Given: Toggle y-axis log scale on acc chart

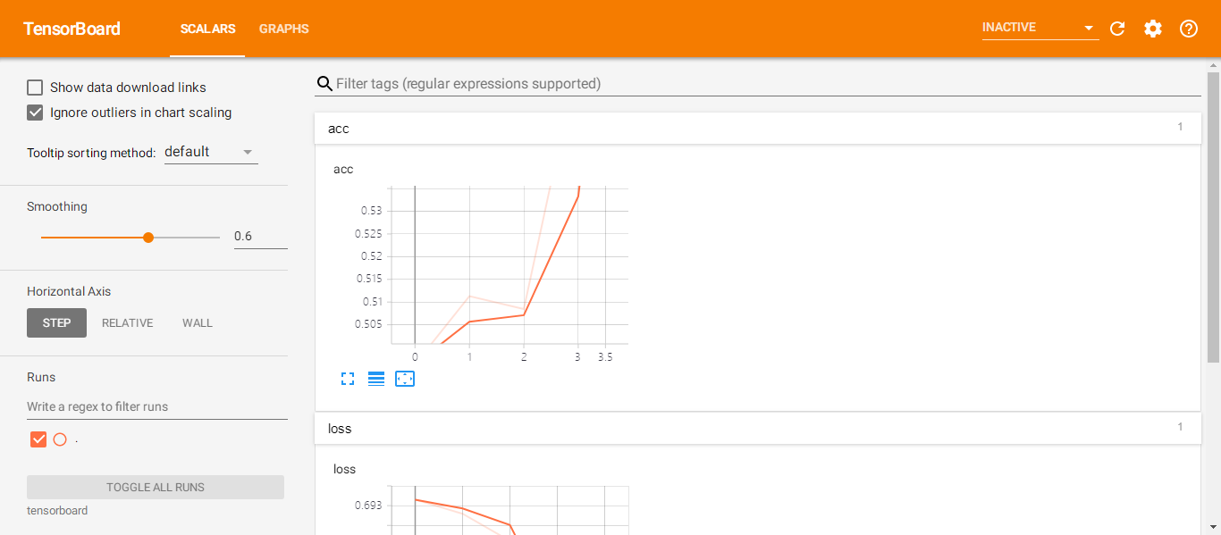Looking at the screenshot, I should (376, 379).
